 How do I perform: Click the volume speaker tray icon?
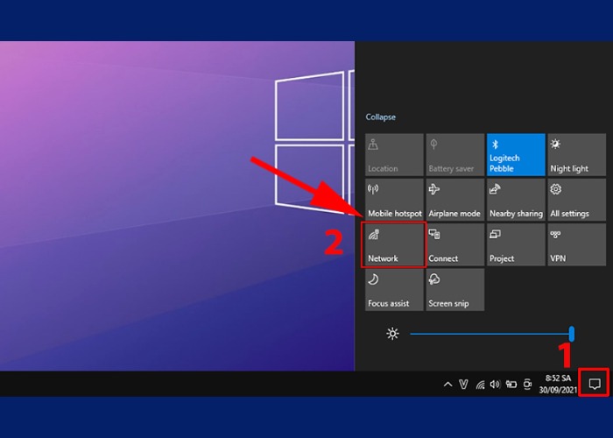(495, 384)
